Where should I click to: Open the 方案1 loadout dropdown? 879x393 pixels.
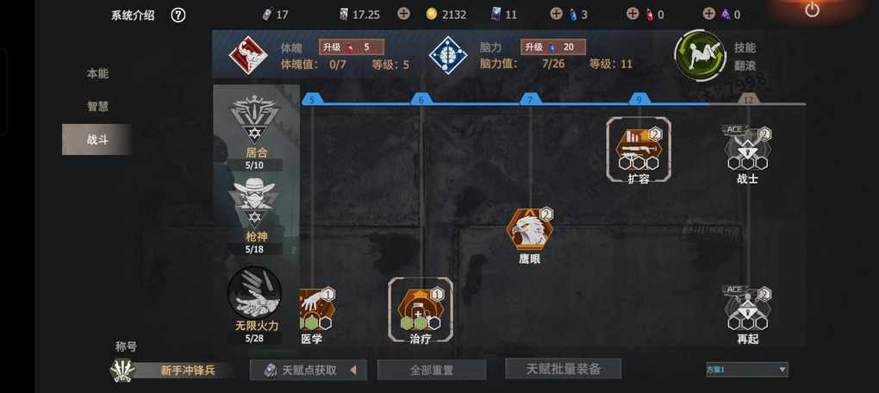click(x=746, y=370)
